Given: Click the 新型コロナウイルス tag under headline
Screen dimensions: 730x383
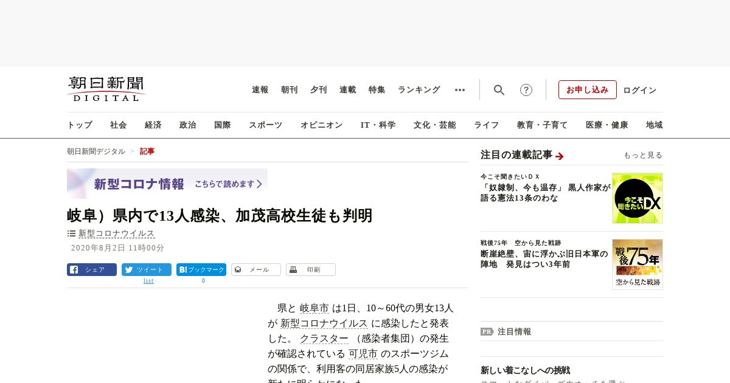Looking at the screenshot, I should pos(117,233).
